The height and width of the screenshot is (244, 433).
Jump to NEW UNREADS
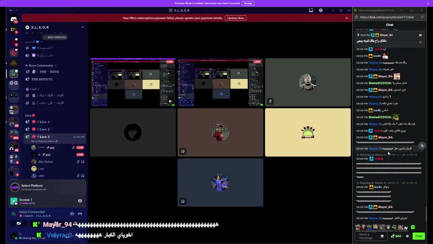tap(55, 37)
